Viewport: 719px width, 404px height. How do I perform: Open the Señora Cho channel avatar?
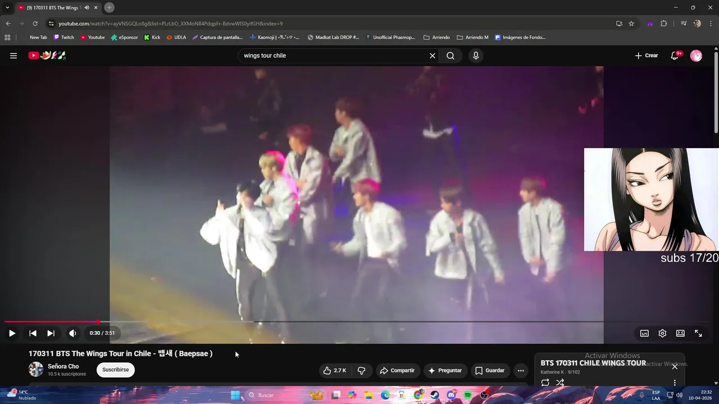click(x=36, y=369)
